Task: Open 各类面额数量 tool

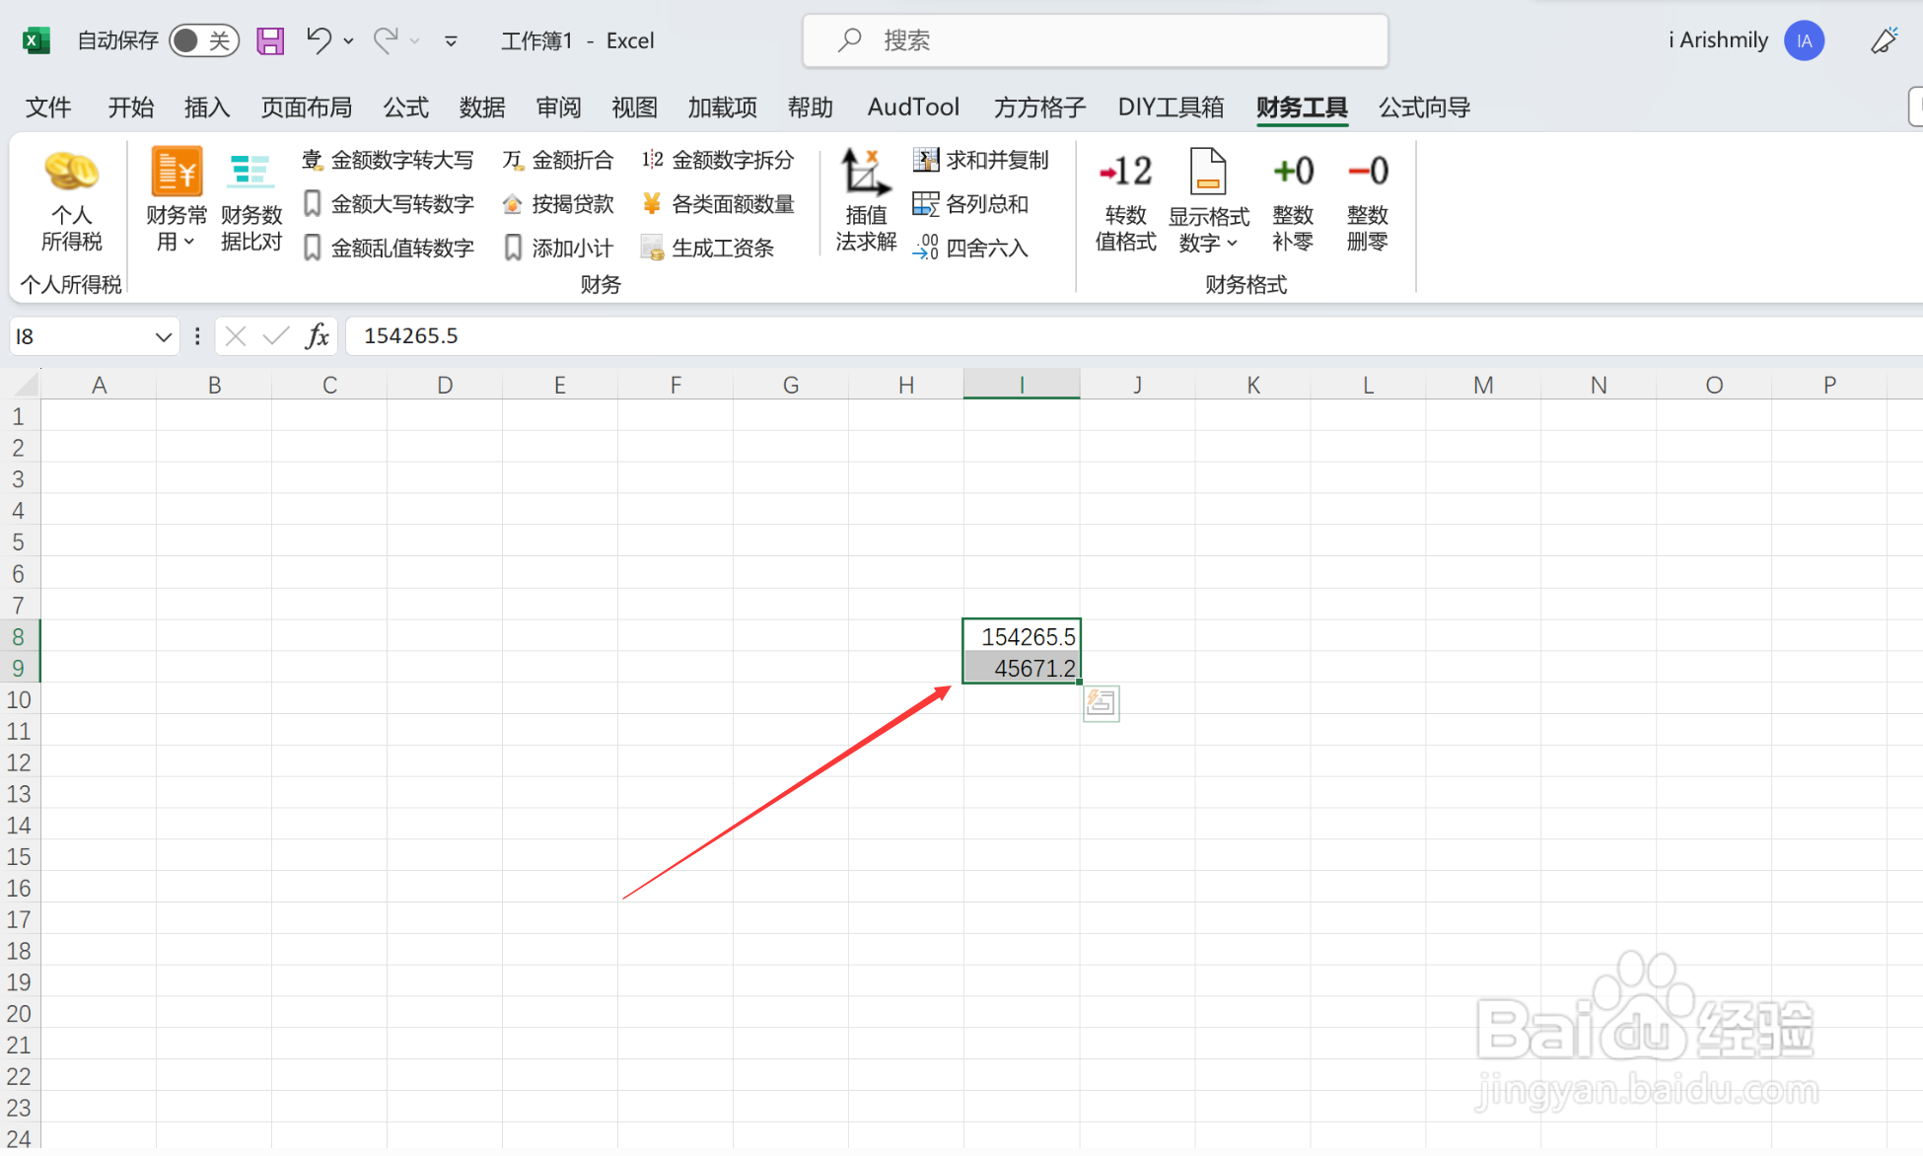Action: tap(718, 204)
